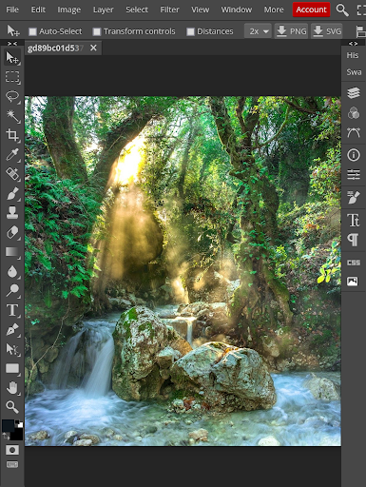
Task: Open the CSS panel
Action: (x=354, y=263)
